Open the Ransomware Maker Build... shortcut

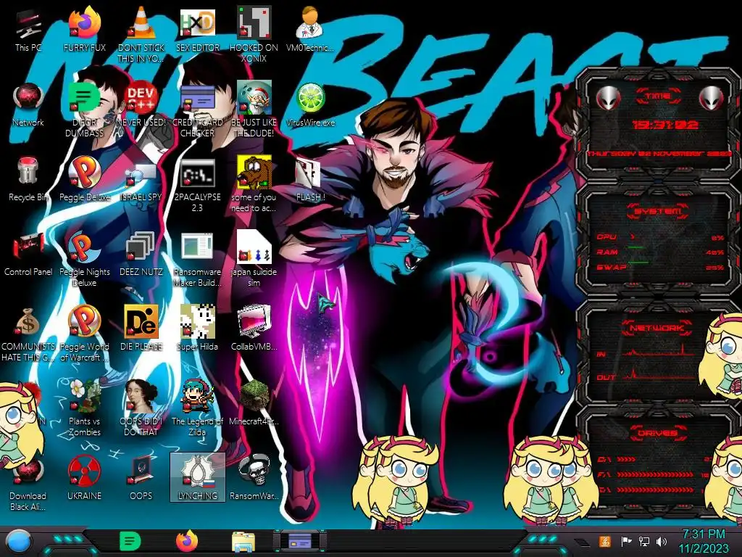click(197, 258)
